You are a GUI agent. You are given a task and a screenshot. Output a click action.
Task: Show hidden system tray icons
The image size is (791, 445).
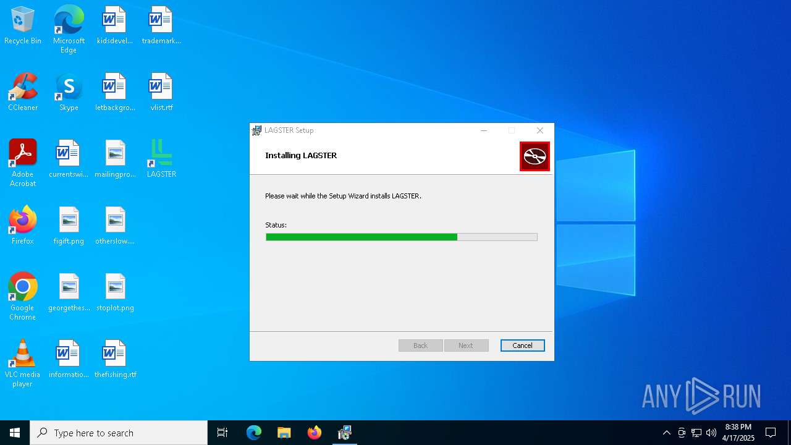(666, 433)
